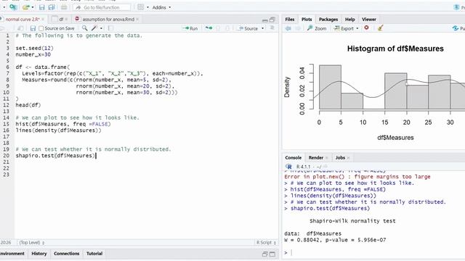Click the Zoom plot button

point(317,28)
